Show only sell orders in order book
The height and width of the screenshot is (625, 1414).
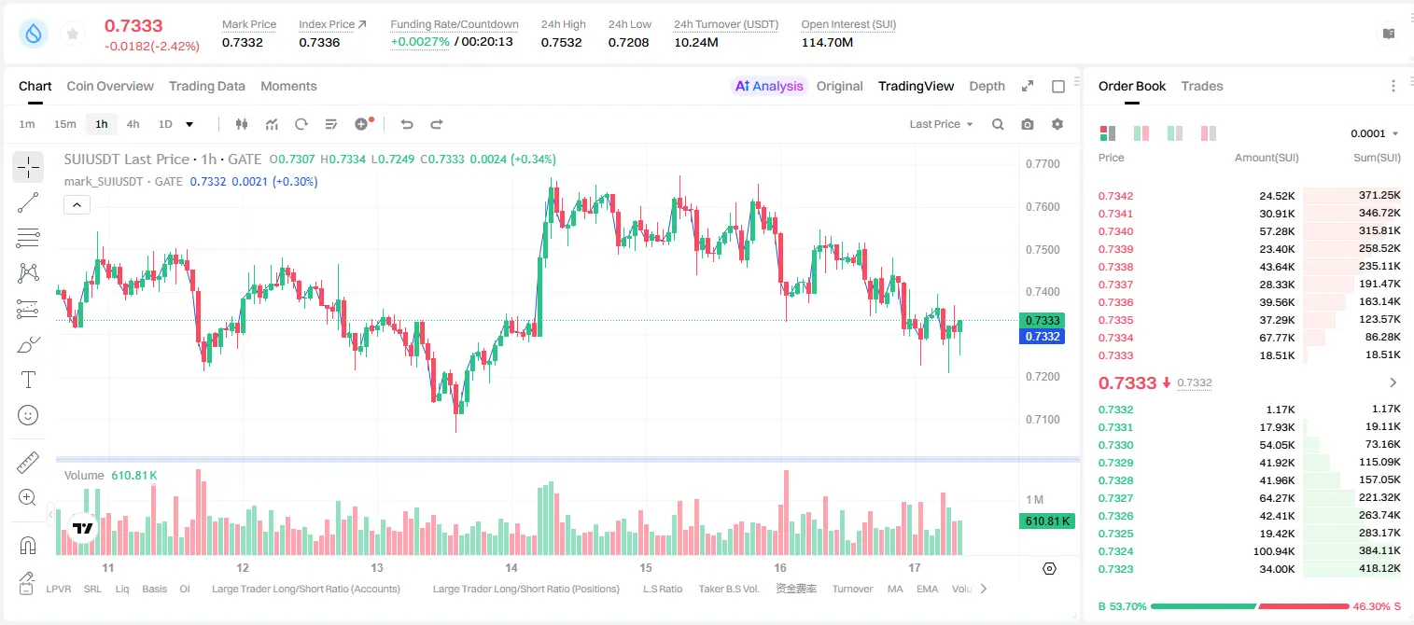click(1208, 133)
